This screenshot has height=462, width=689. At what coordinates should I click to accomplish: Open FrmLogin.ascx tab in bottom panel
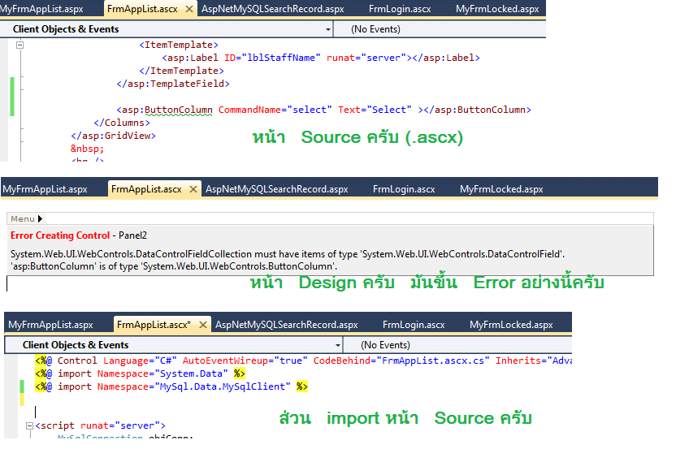[414, 325]
